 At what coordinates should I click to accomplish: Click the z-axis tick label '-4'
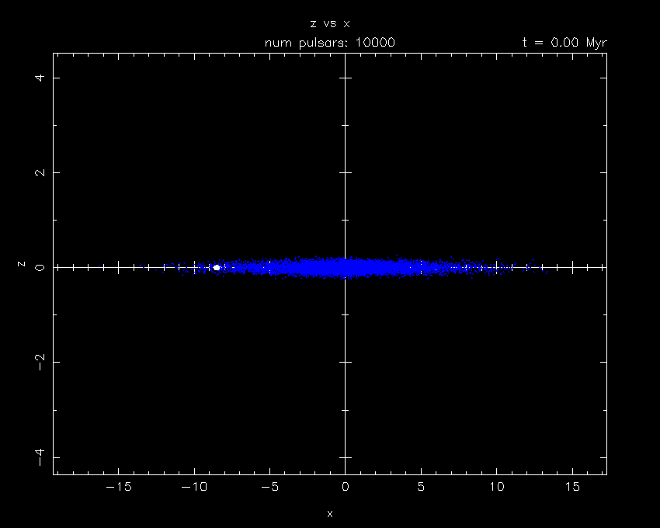click(x=40, y=457)
